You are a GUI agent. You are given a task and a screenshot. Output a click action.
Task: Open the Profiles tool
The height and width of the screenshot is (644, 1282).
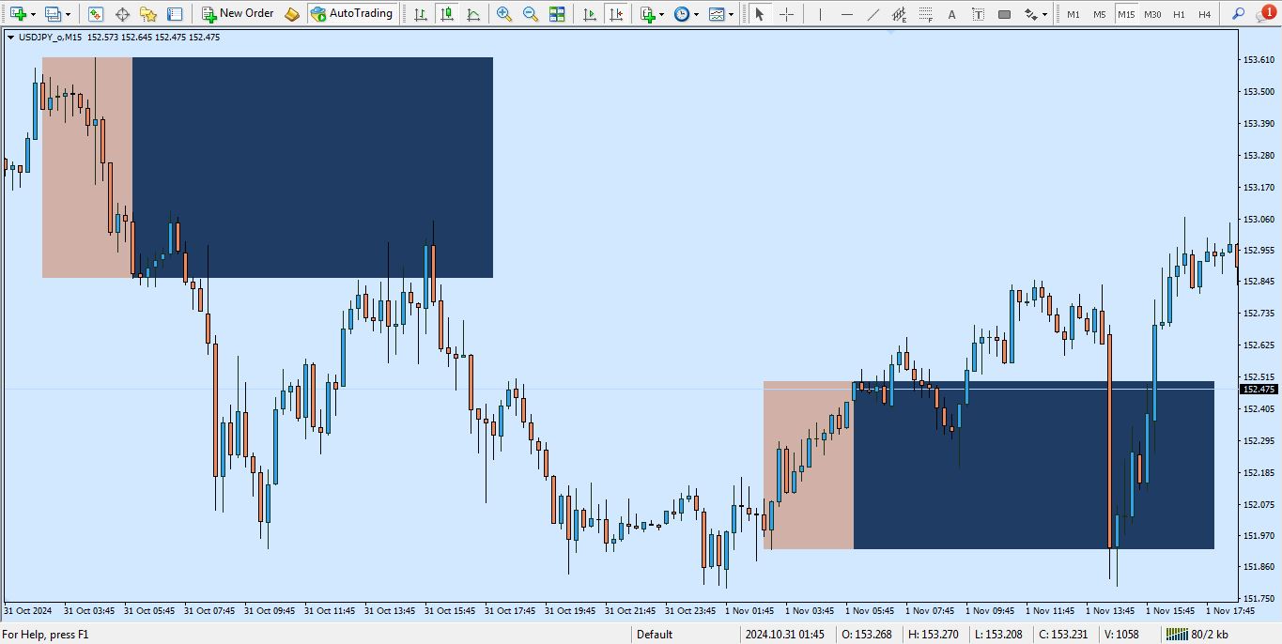[x=54, y=14]
